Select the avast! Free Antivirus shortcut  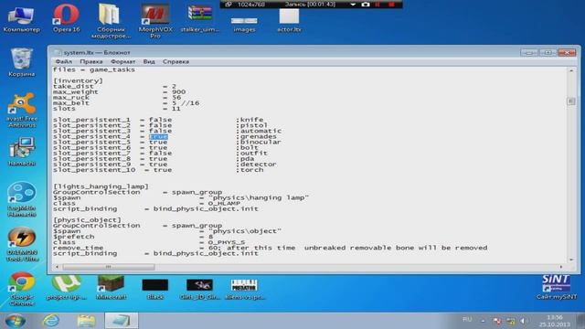point(21,111)
